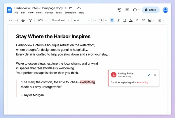Insert an image from toolbar
Image resolution: width=175 pixels, height=118 pixels.
click(x=150, y=20)
